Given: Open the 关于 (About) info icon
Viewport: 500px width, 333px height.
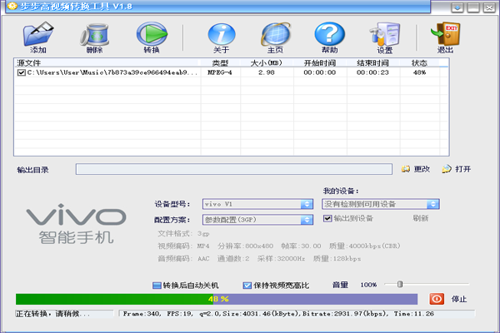Looking at the screenshot, I should click(222, 34).
